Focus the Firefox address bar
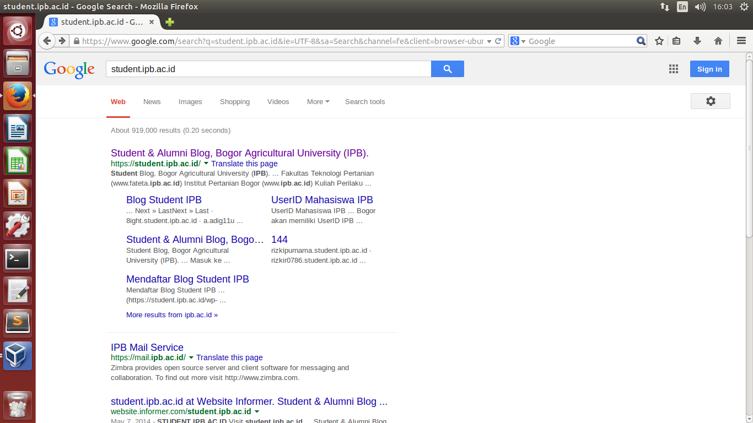 coord(282,41)
